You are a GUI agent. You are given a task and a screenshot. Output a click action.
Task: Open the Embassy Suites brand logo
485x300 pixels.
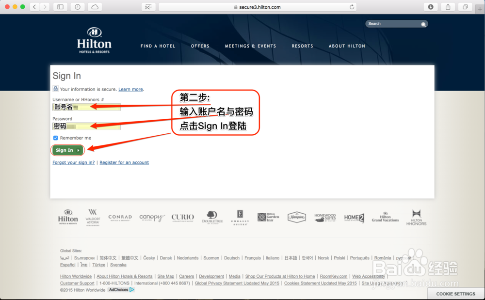240,218
